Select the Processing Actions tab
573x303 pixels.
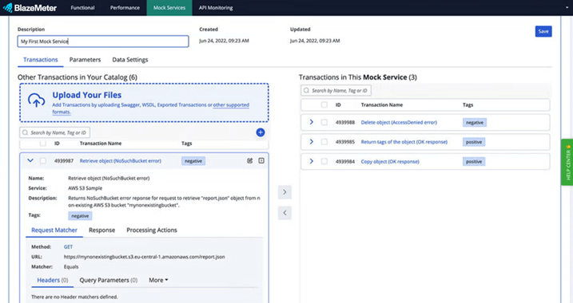[x=152, y=230]
